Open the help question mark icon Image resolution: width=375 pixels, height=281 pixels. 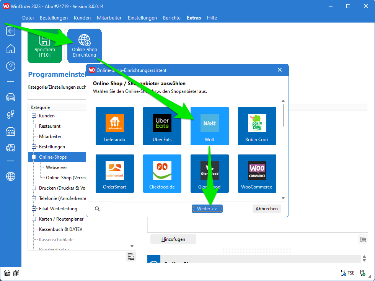coord(11,66)
